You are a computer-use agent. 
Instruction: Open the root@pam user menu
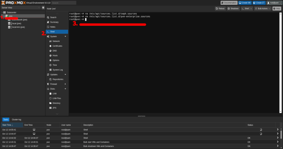[x=274, y=3]
